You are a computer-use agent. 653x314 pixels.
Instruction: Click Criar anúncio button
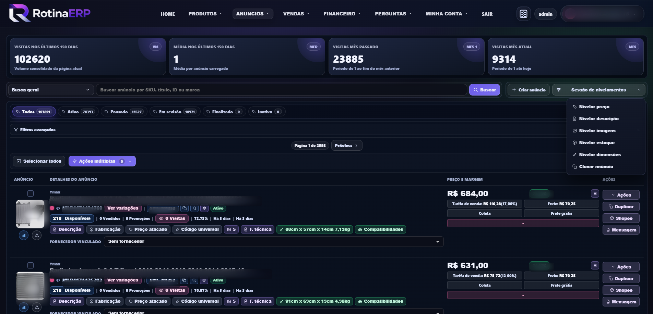click(529, 90)
